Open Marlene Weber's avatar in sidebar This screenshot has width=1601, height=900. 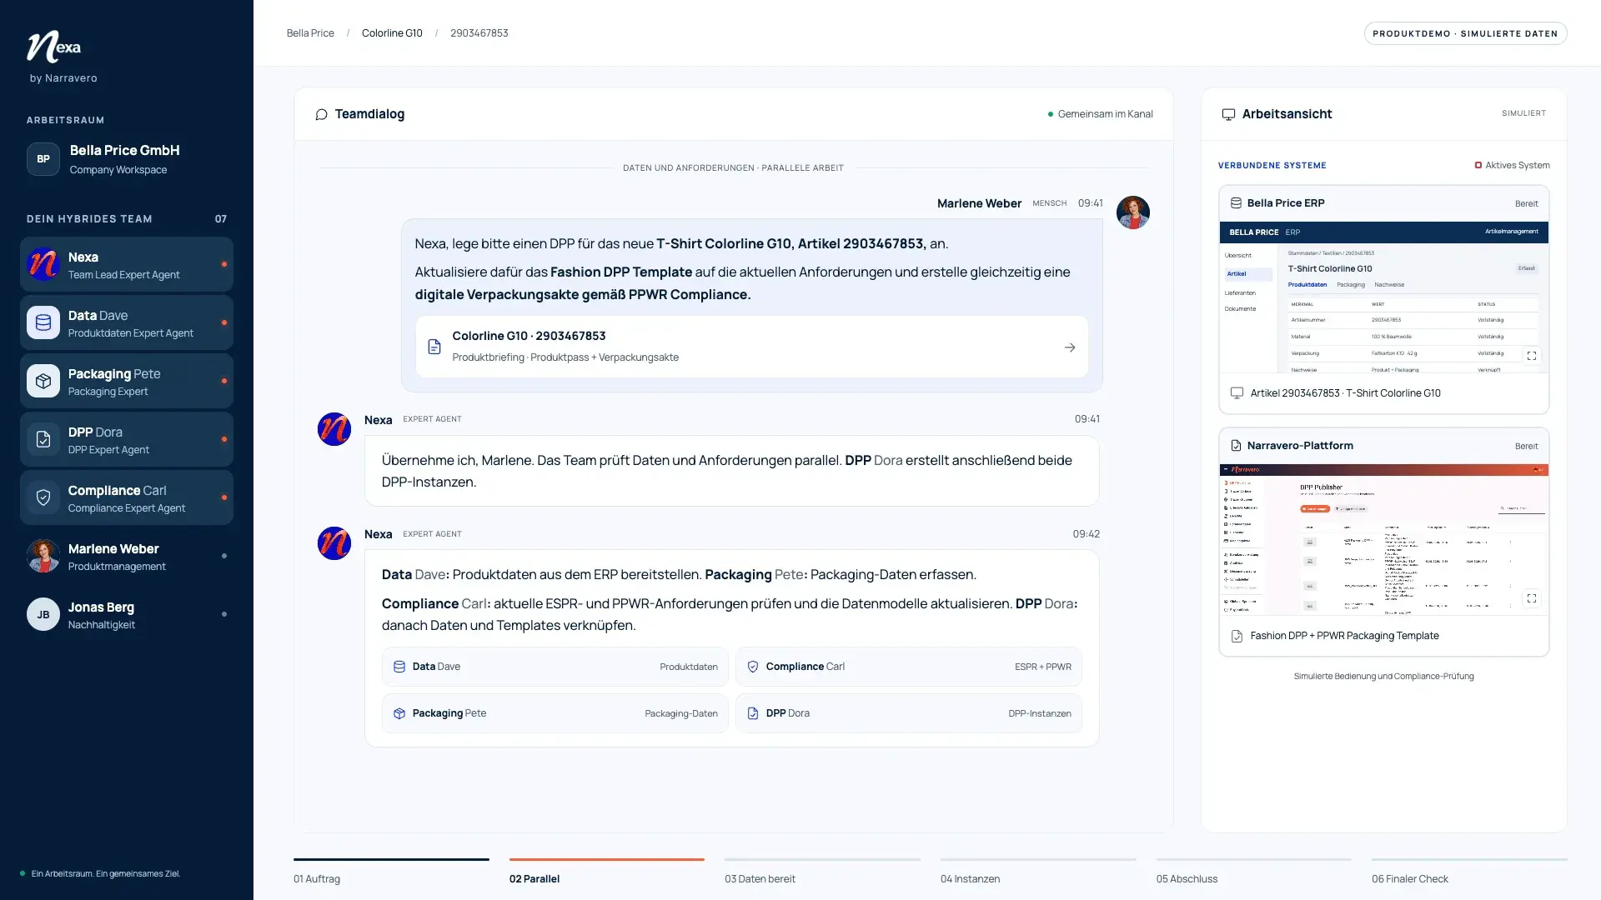[43, 557]
